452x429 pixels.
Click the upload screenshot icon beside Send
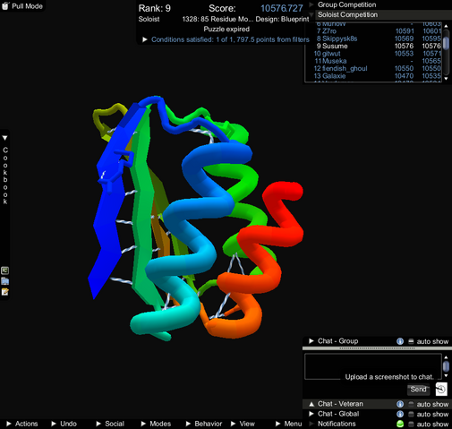click(x=441, y=390)
